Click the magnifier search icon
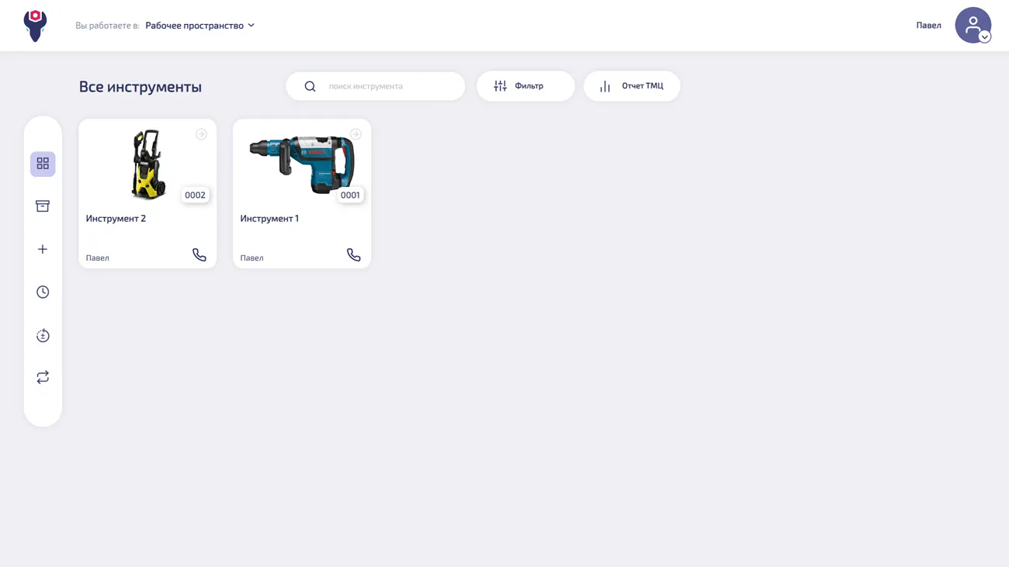The image size is (1009, 567). [x=310, y=86]
